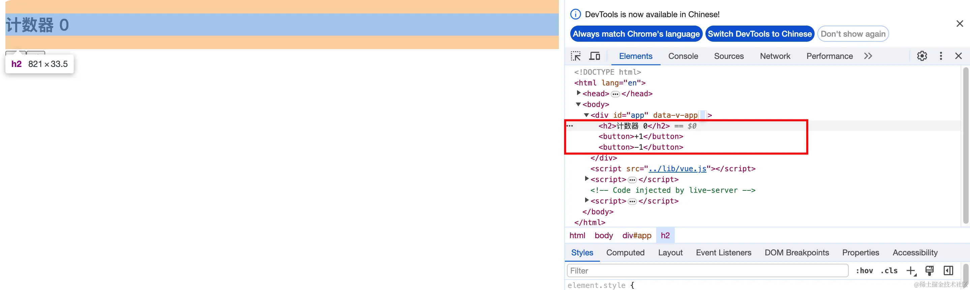Open the Network tab

775,56
